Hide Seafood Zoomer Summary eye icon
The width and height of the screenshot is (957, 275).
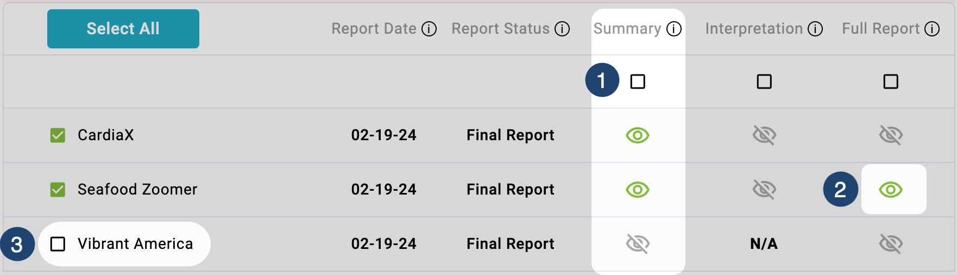[638, 190]
